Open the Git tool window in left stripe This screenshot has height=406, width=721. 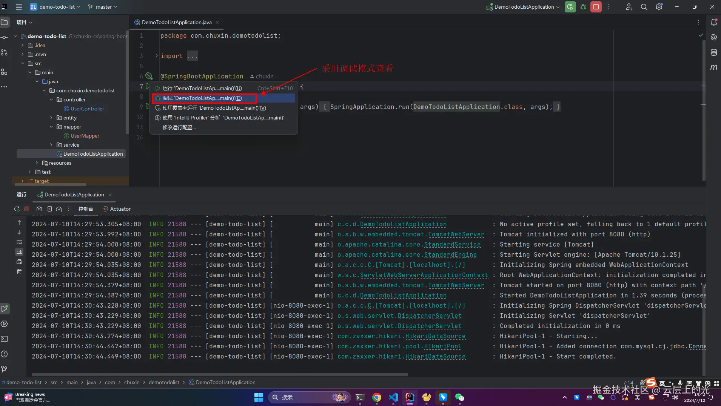tap(4, 369)
